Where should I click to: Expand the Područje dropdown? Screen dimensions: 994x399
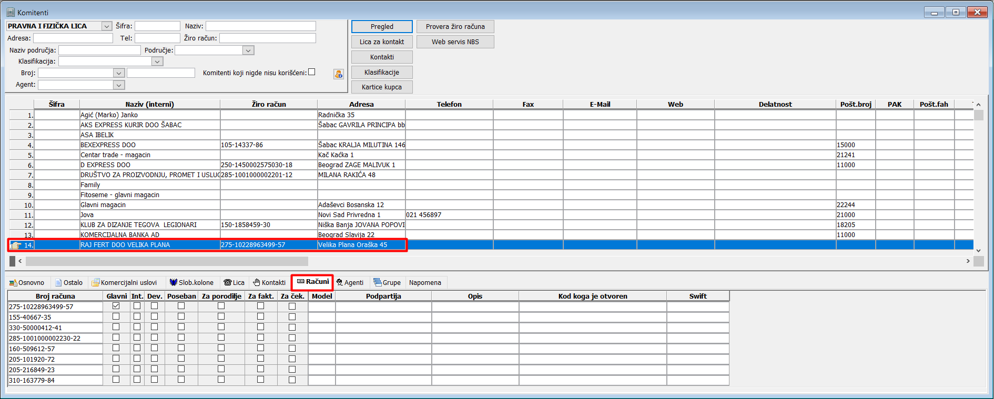point(248,50)
